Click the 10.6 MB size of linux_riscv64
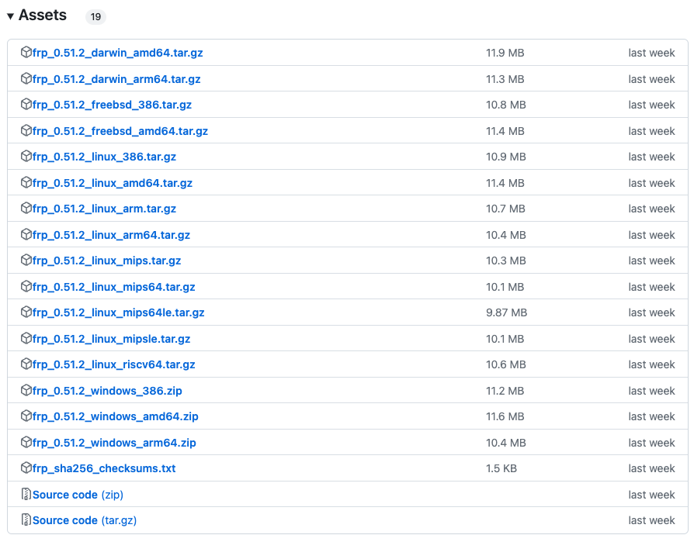694x535 pixels. point(506,364)
